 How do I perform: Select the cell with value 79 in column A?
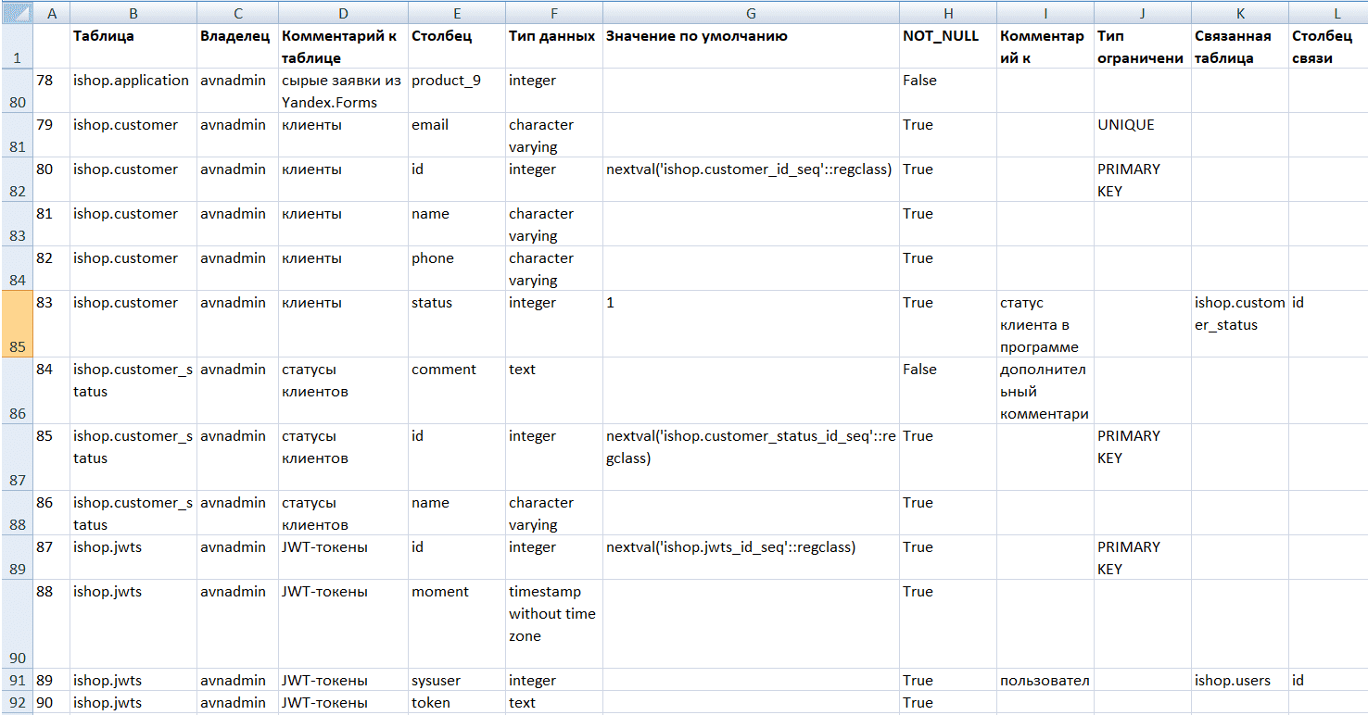[51, 135]
